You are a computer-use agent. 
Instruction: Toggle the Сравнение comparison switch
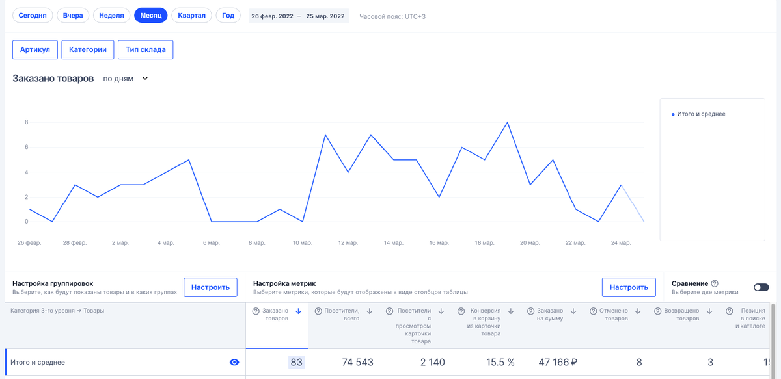(761, 287)
